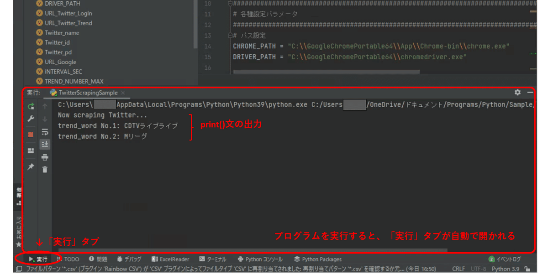This screenshot has height=280, width=548.
Task: Open the Python Packages tab
Action: (318, 259)
